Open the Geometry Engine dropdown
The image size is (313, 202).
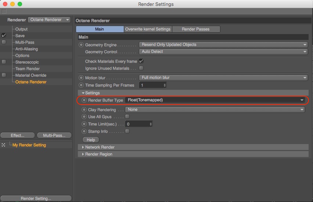click(x=223, y=45)
